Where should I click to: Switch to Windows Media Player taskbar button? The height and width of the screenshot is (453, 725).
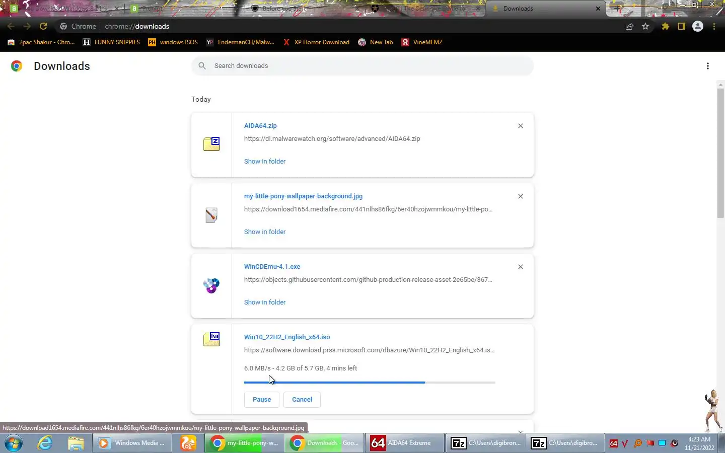(132, 443)
